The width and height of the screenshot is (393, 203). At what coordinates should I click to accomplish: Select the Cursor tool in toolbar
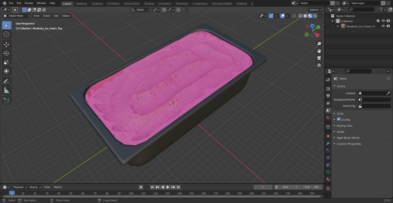click(x=6, y=34)
